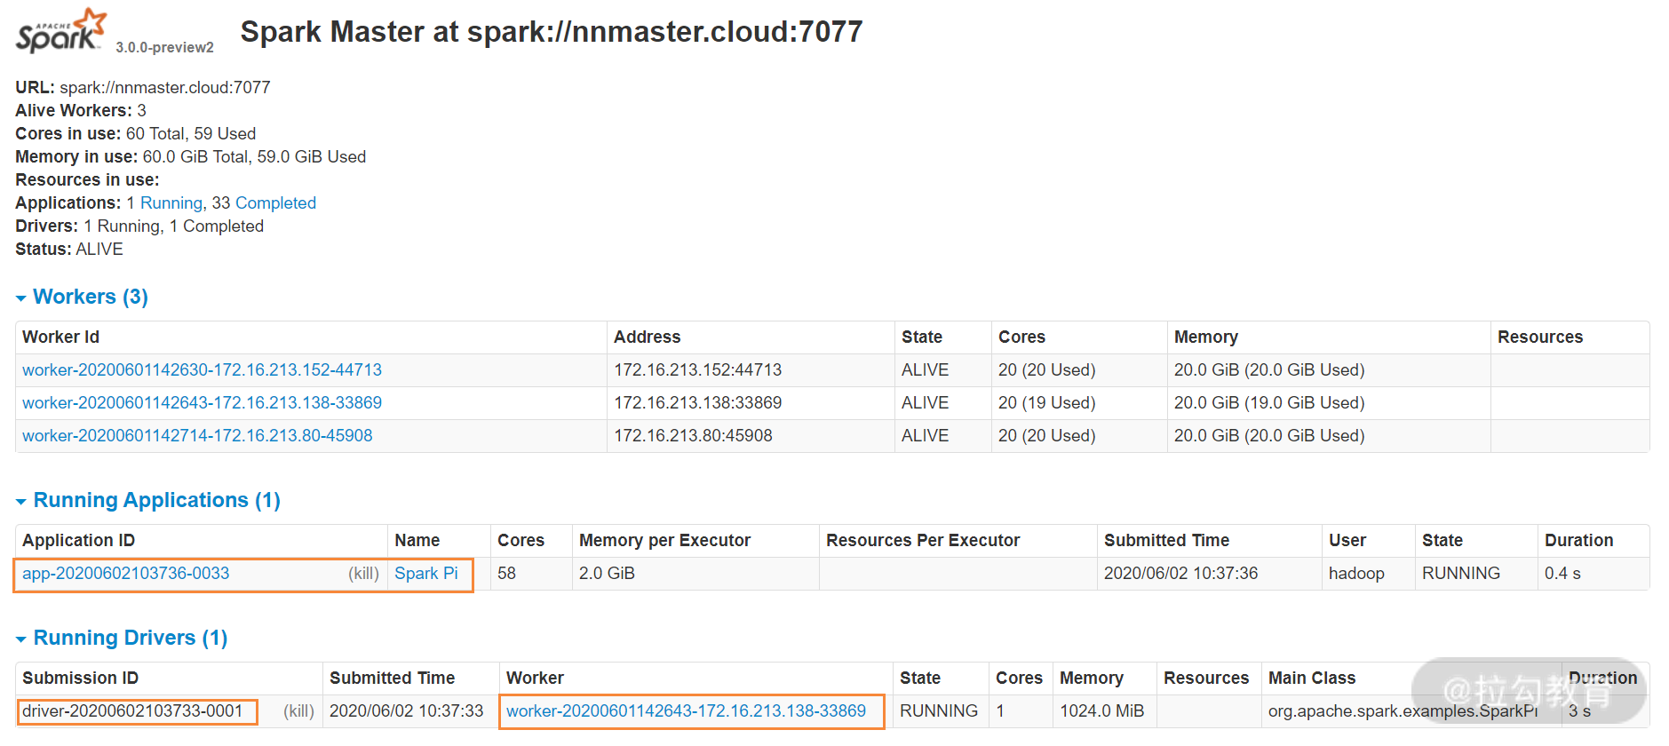The width and height of the screenshot is (1669, 746).
Task: Open the Running applications link
Action: tap(171, 202)
